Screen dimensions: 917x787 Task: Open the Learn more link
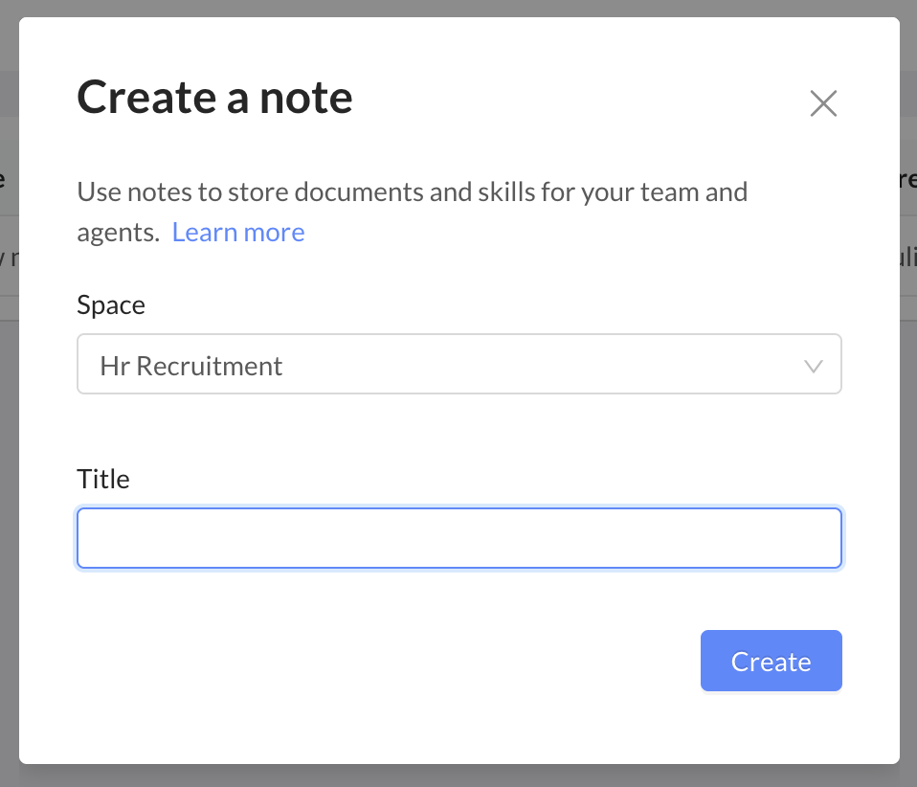click(x=238, y=233)
